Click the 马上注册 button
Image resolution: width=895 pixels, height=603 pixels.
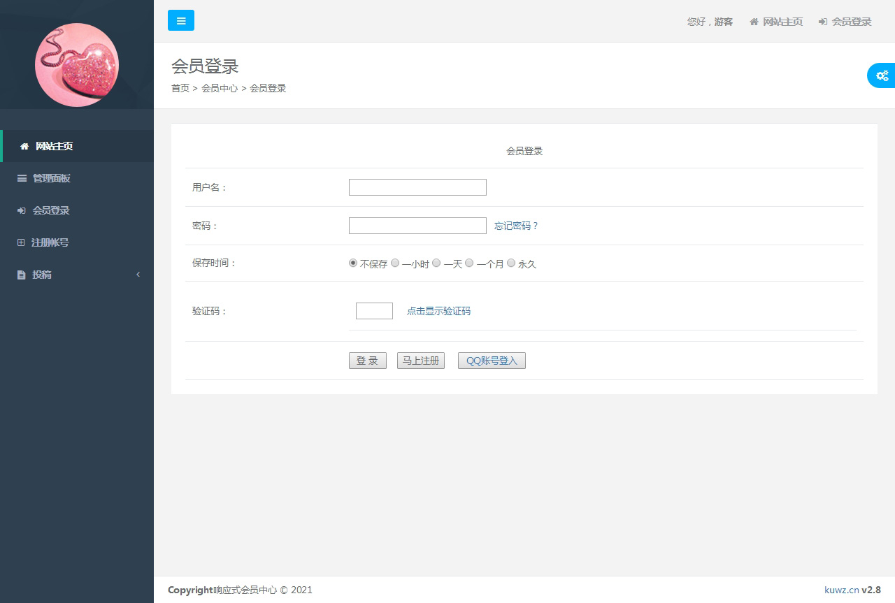point(421,361)
